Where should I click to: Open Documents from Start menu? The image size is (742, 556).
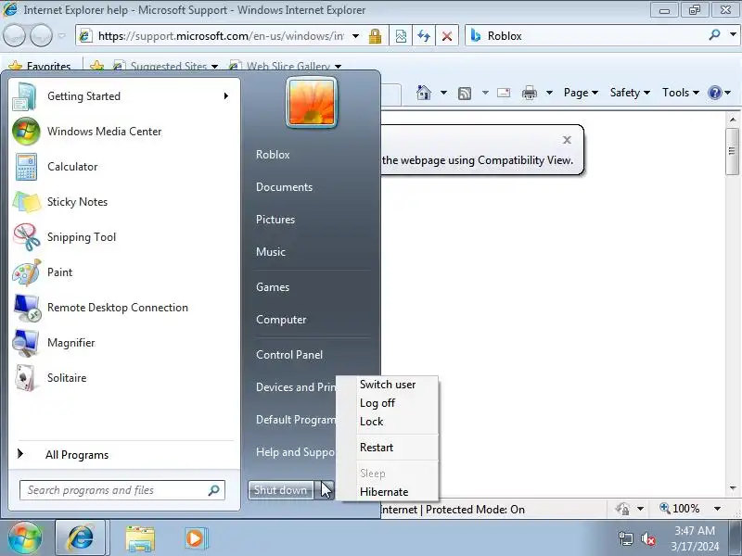click(x=284, y=187)
